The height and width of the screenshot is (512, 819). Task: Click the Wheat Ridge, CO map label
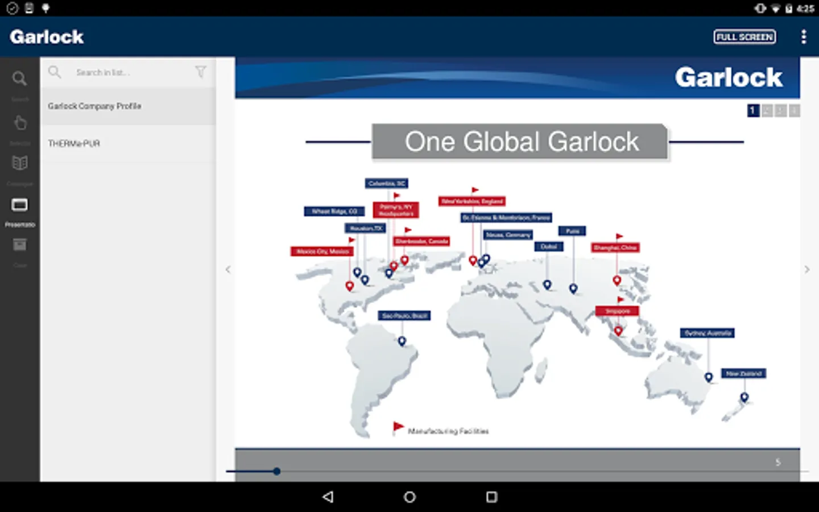334,211
